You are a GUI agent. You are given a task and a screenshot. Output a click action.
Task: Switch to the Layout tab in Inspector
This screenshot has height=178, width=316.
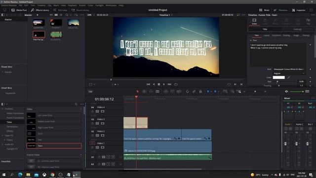266,35
